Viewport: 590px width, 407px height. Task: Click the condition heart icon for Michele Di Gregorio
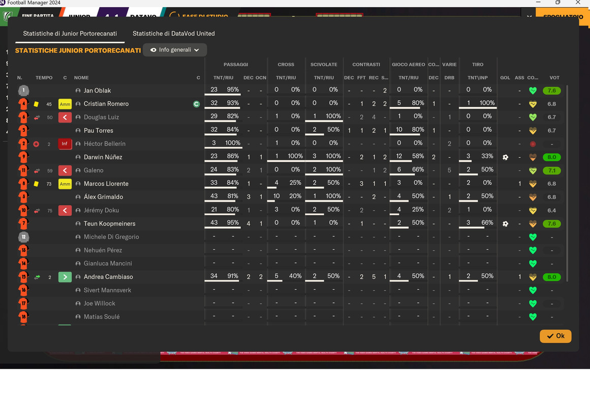[533, 237]
